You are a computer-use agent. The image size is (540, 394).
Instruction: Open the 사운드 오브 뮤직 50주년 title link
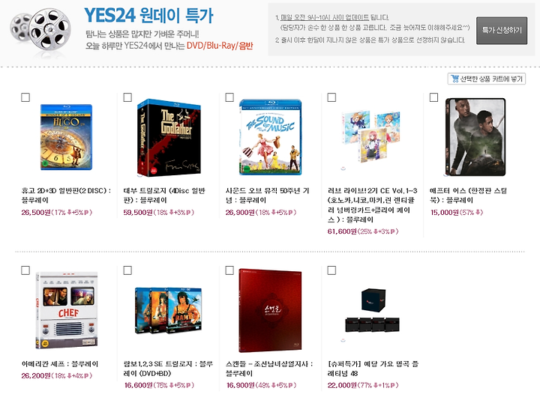point(267,196)
